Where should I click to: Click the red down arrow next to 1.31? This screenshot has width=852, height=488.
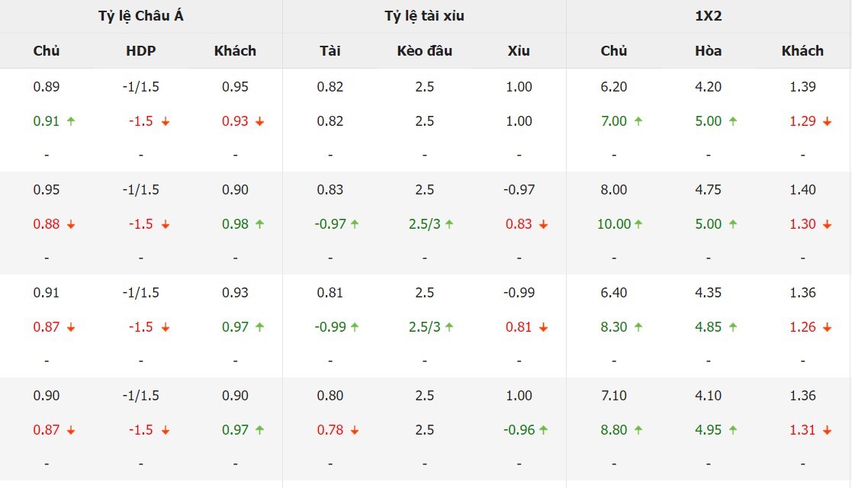827,430
